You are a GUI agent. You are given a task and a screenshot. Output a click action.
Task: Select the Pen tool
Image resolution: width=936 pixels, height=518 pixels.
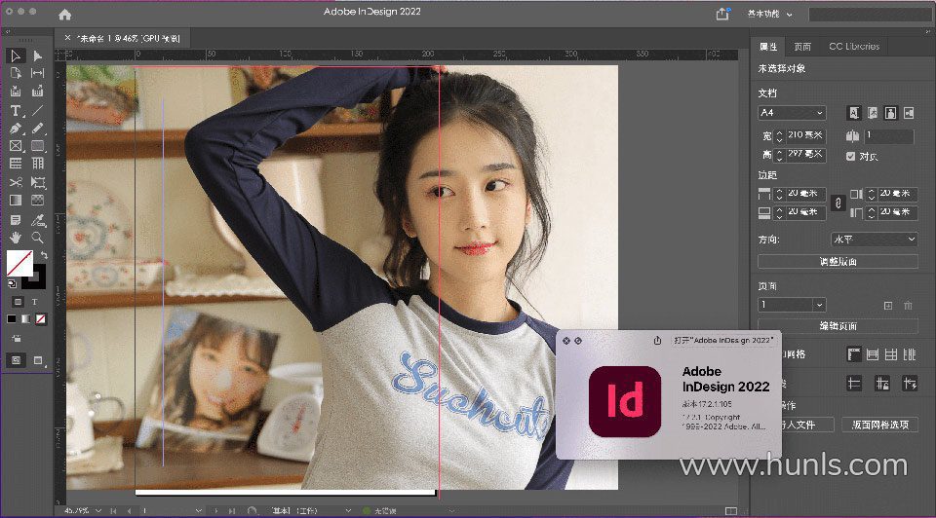tap(16, 129)
